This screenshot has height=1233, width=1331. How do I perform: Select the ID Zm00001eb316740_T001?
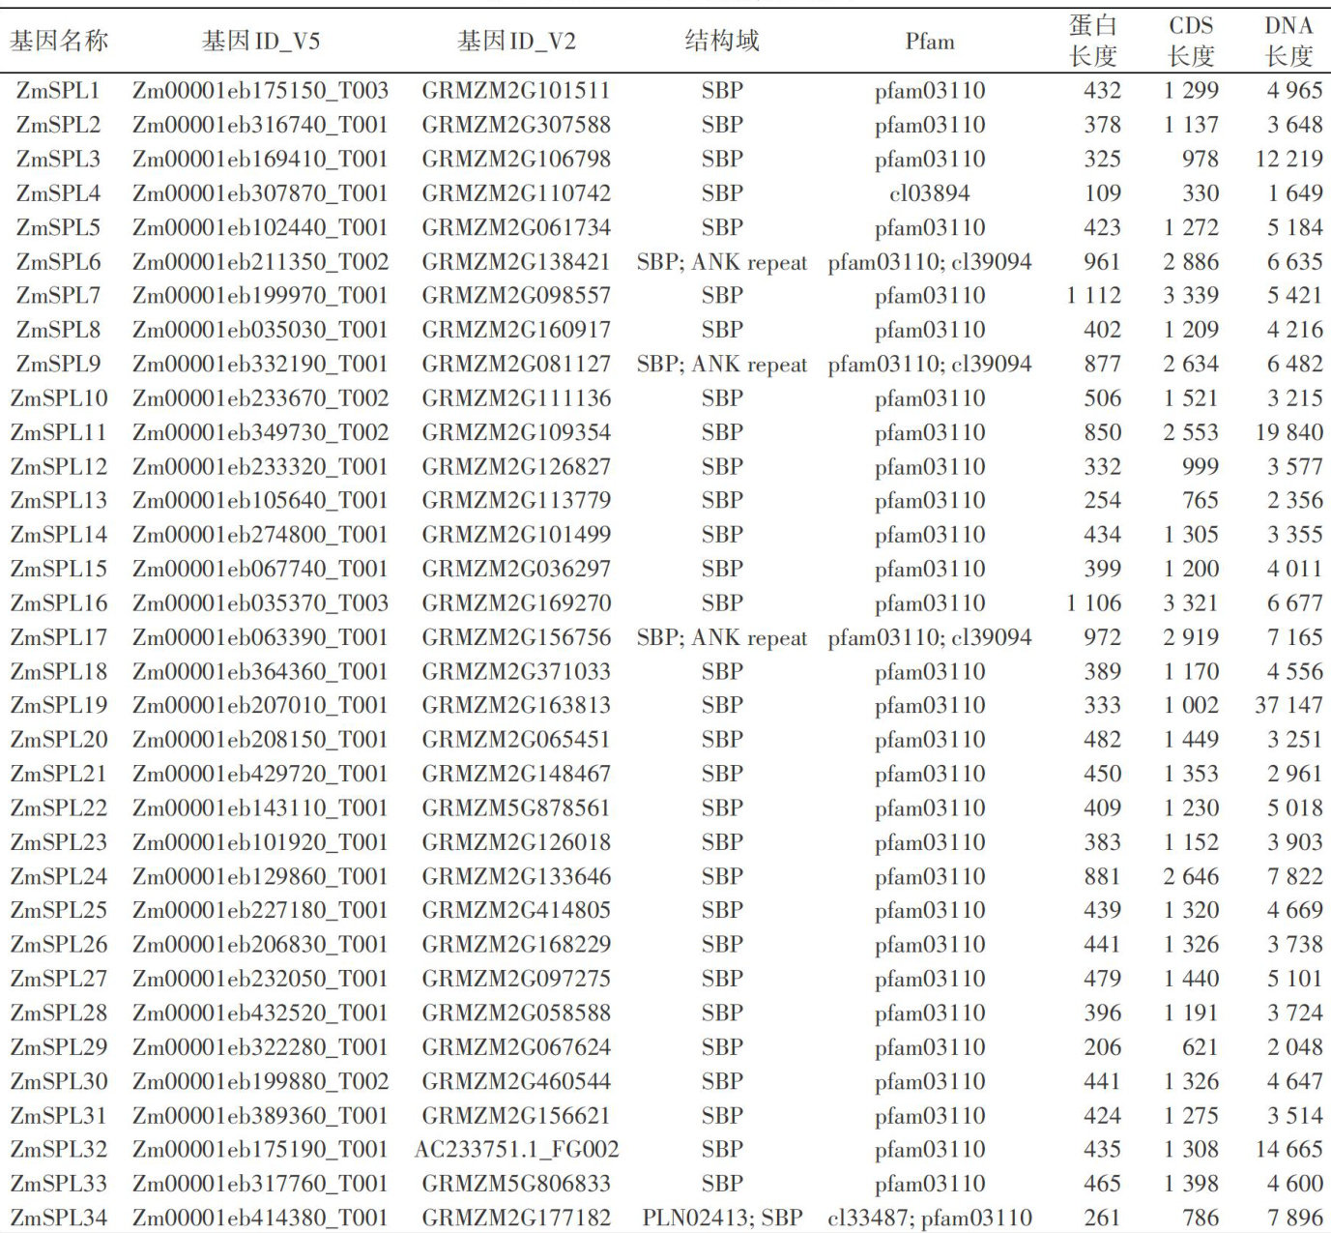260,125
